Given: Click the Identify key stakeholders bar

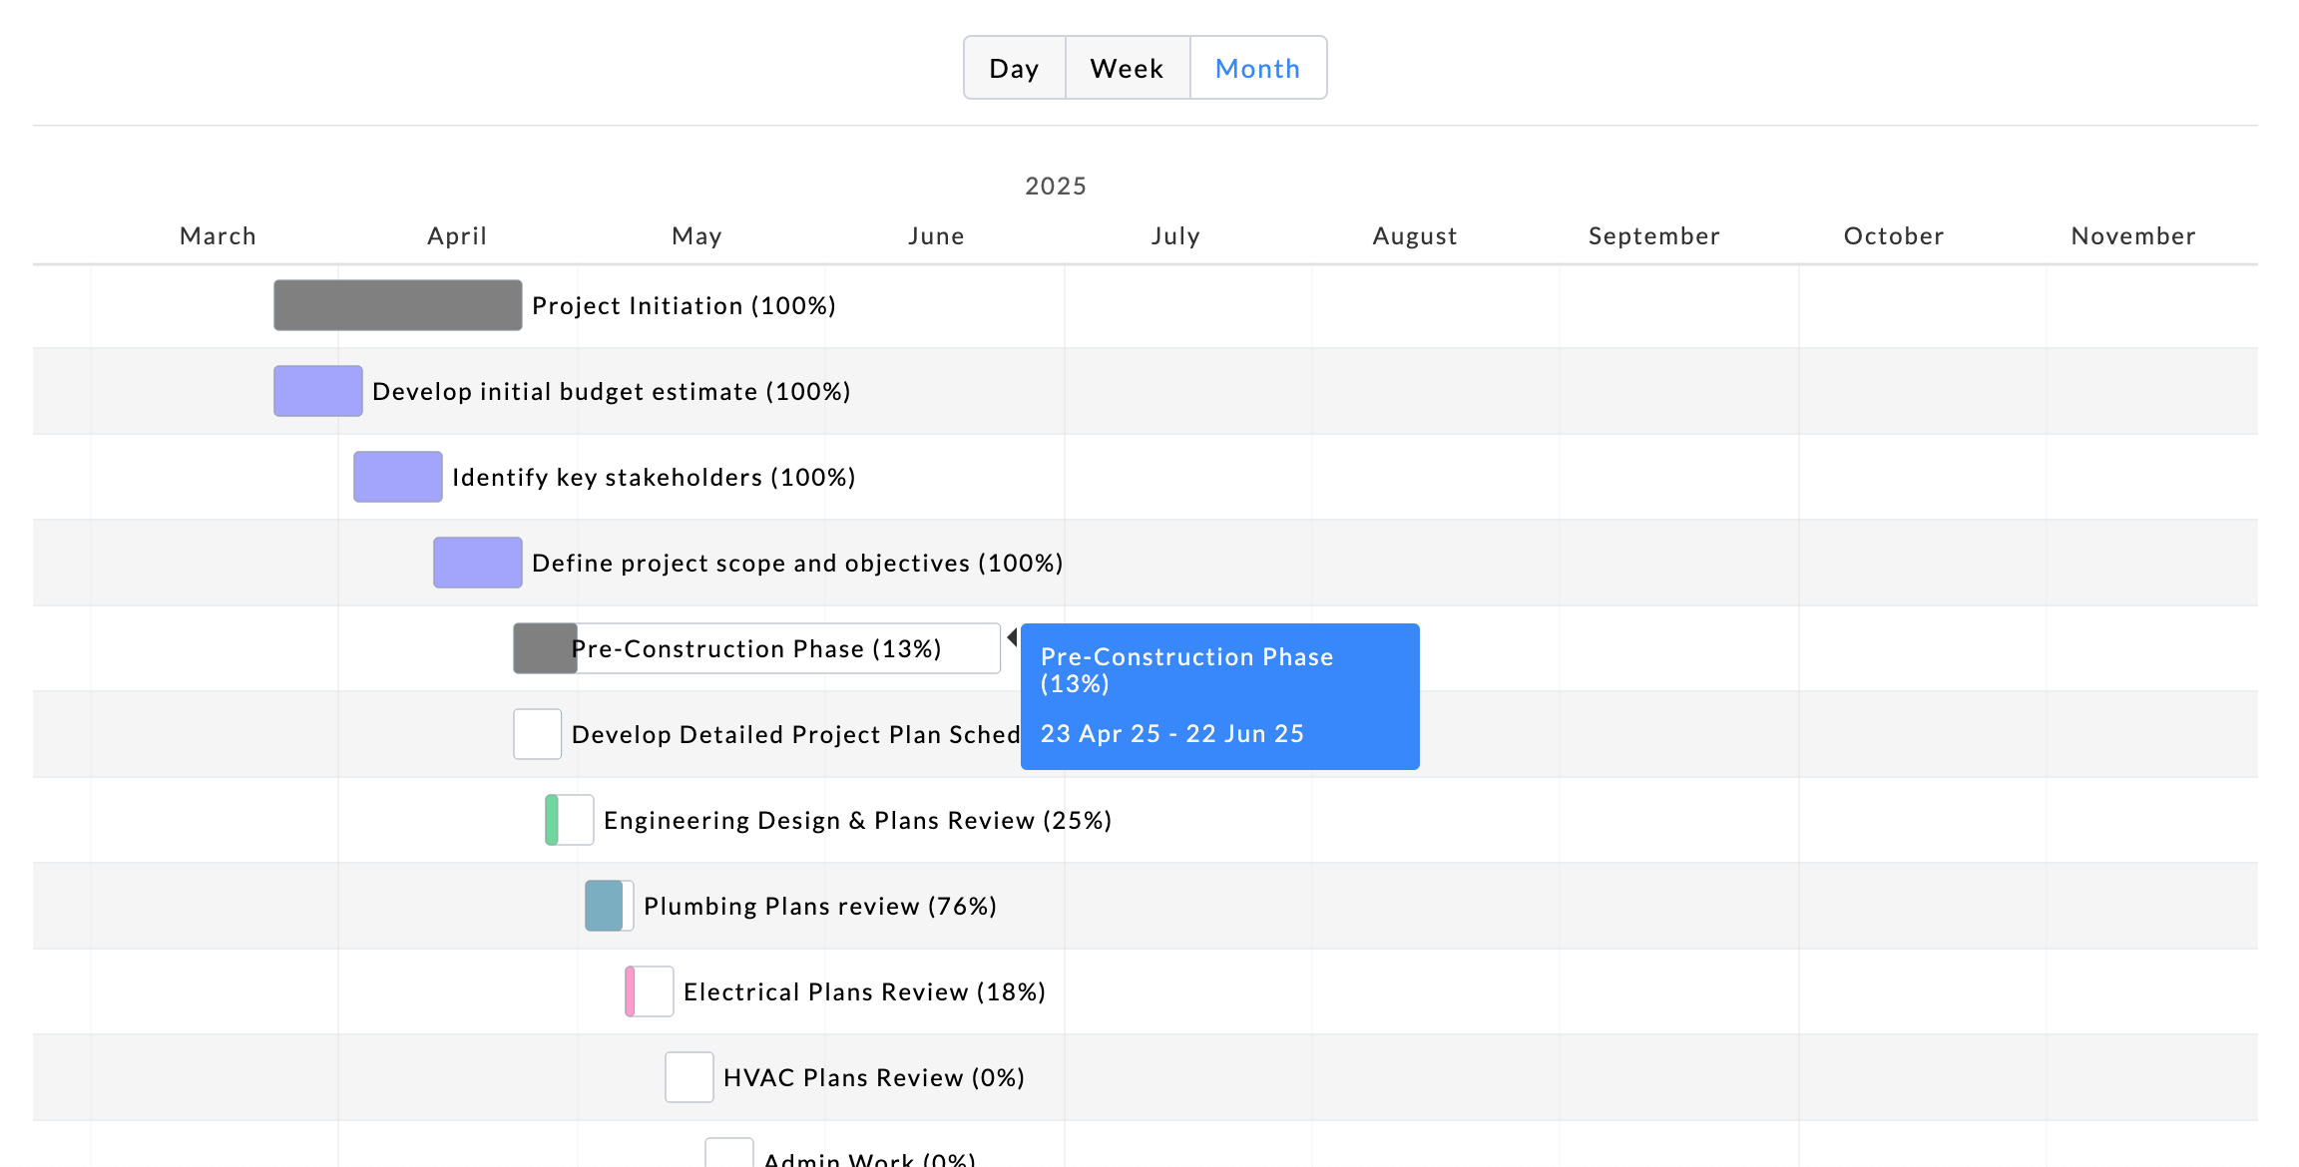Looking at the screenshot, I should point(397,477).
